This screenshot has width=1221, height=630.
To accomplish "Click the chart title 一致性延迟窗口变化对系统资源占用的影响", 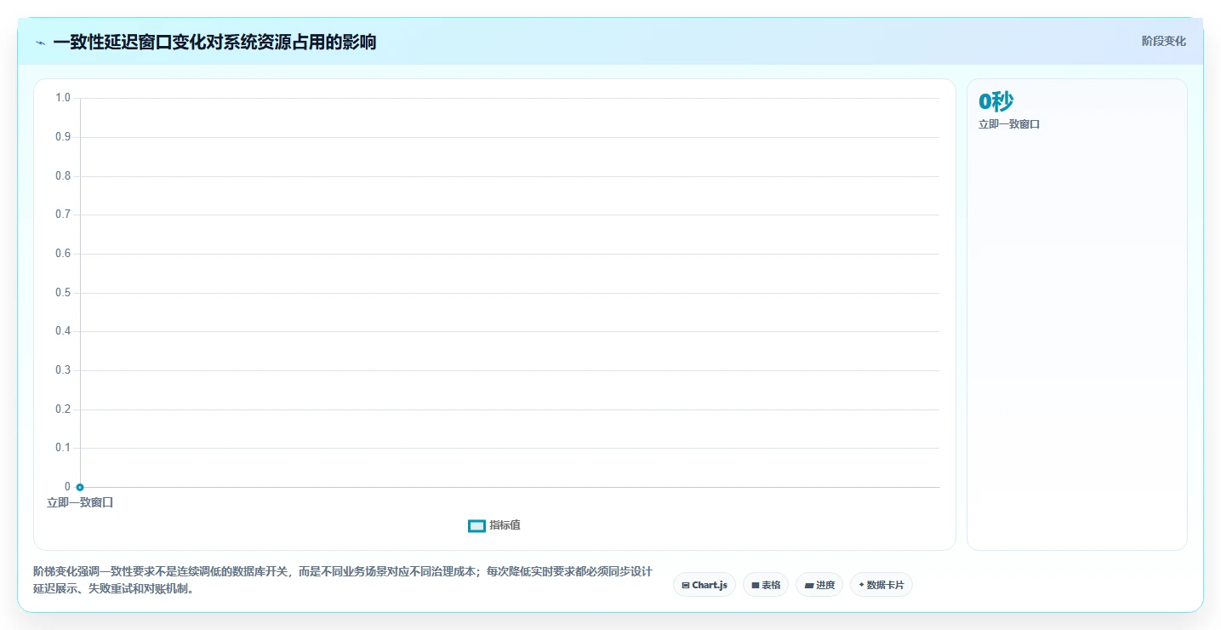I will coord(214,43).
